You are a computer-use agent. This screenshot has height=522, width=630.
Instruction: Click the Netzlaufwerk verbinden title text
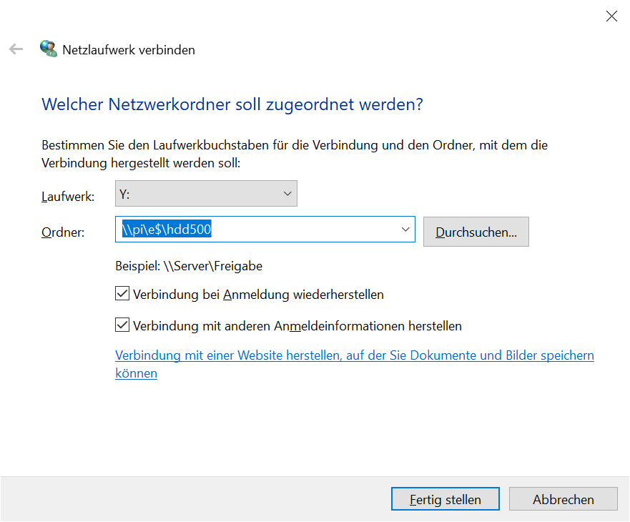129,50
